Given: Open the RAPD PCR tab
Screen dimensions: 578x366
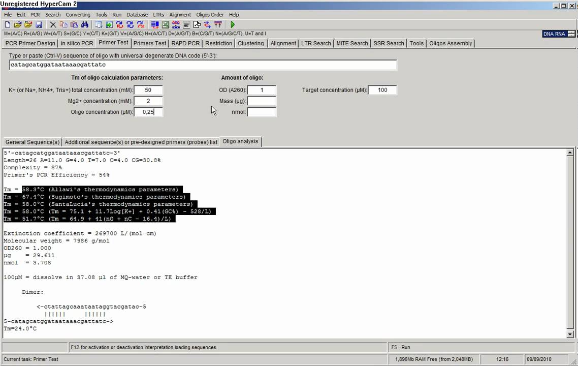Looking at the screenshot, I should (x=185, y=43).
